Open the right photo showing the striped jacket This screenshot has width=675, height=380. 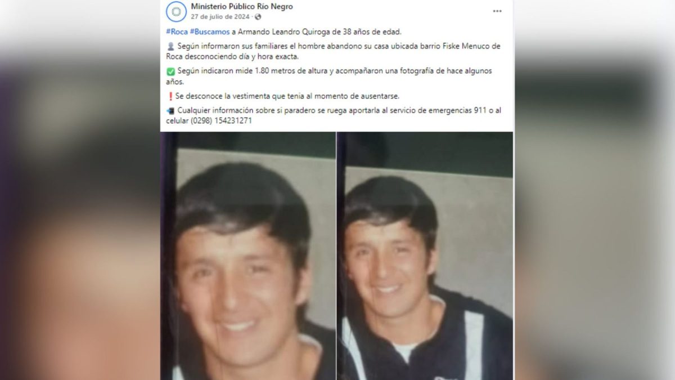[425, 256]
